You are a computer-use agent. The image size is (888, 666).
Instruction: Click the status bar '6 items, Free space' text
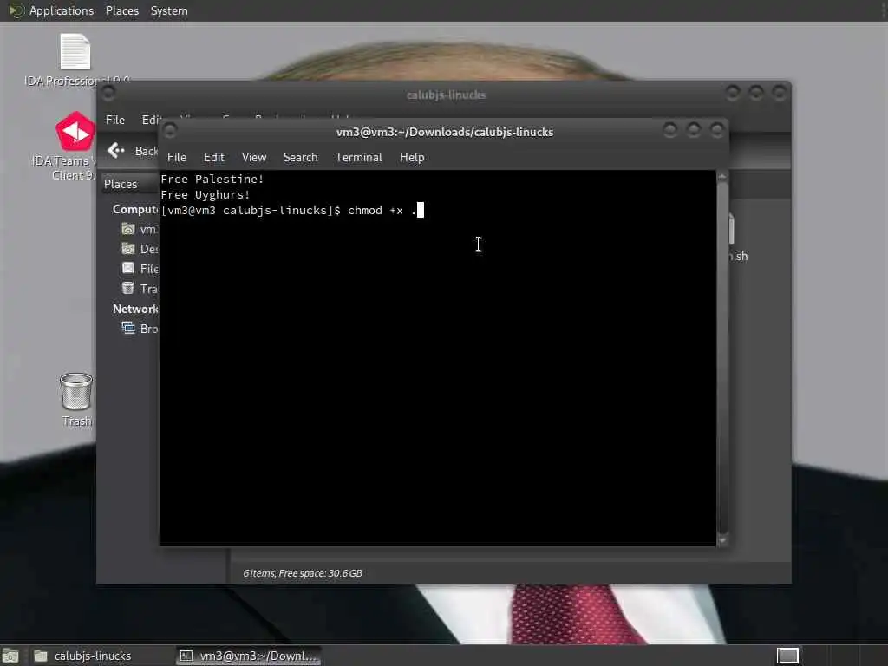tap(303, 573)
